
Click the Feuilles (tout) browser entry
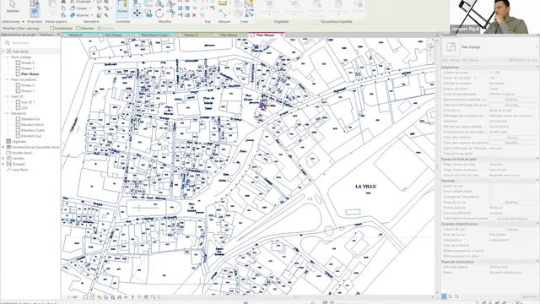[19, 153]
